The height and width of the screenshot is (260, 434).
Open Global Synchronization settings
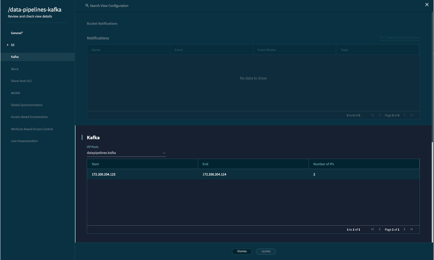[27, 105]
